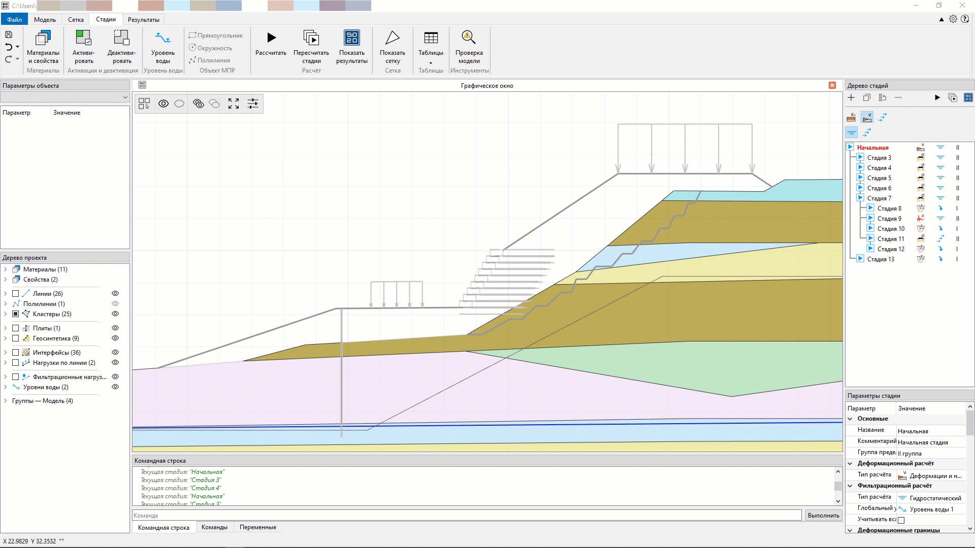The width and height of the screenshot is (975, 548).
Task: Click fit-to-view icon in graphics toolbar
Action: click(234, 104)
